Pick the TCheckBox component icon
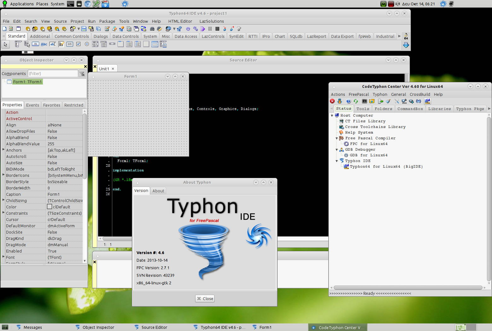 78,44
